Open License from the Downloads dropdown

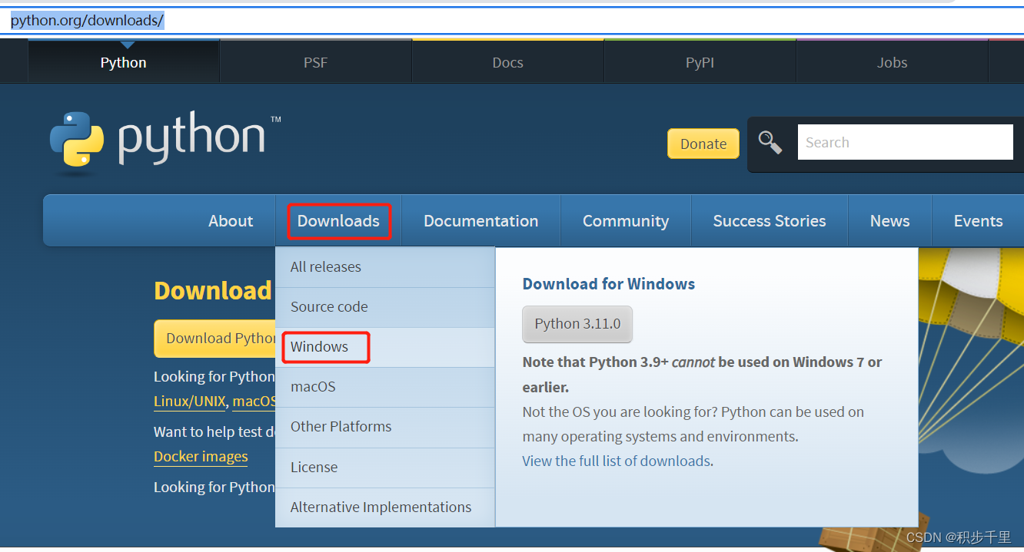click(385, 468)
